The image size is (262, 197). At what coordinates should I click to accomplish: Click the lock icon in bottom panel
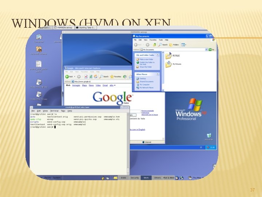(103, 178)
